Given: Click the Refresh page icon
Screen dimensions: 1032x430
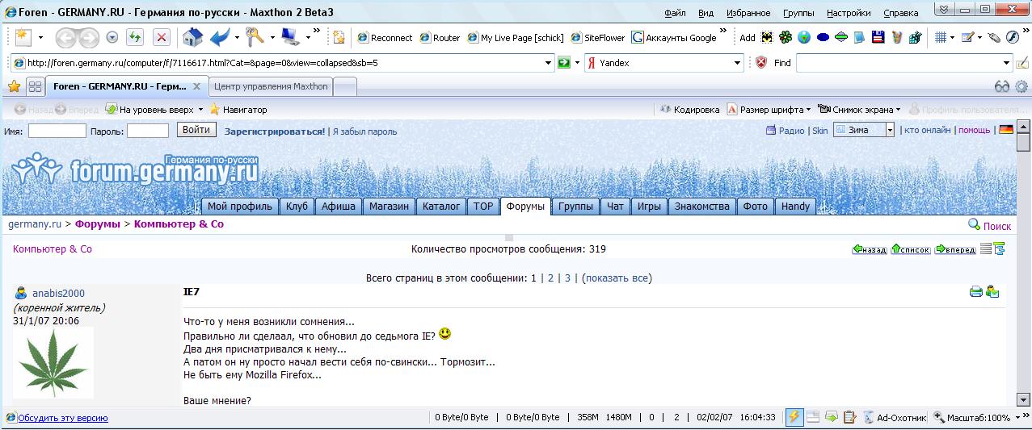Looking at the screenshot, I should tap(135, 37).
